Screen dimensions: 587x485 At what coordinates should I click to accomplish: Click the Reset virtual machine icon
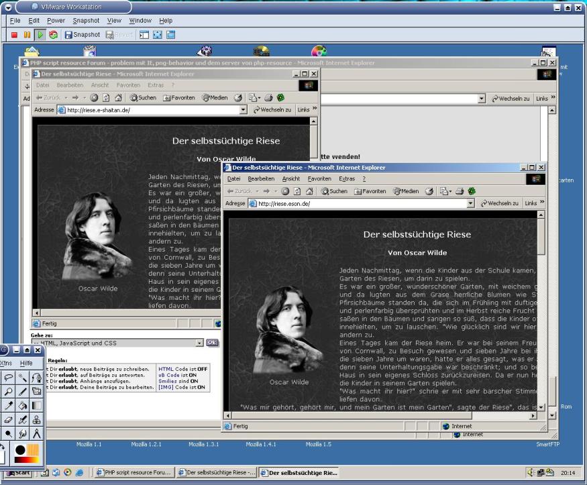(53, 35)
